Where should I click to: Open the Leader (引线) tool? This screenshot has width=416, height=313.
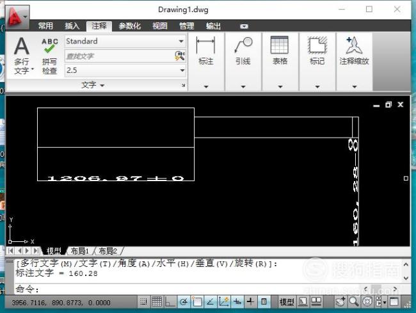(x=243, y=51)
